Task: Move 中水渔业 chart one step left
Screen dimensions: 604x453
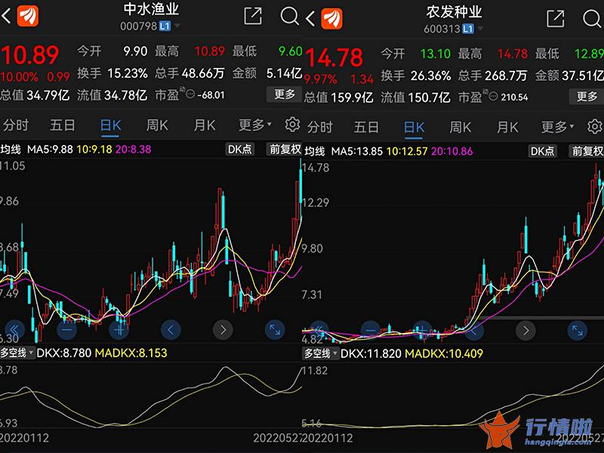Action: tap(171, 330)
